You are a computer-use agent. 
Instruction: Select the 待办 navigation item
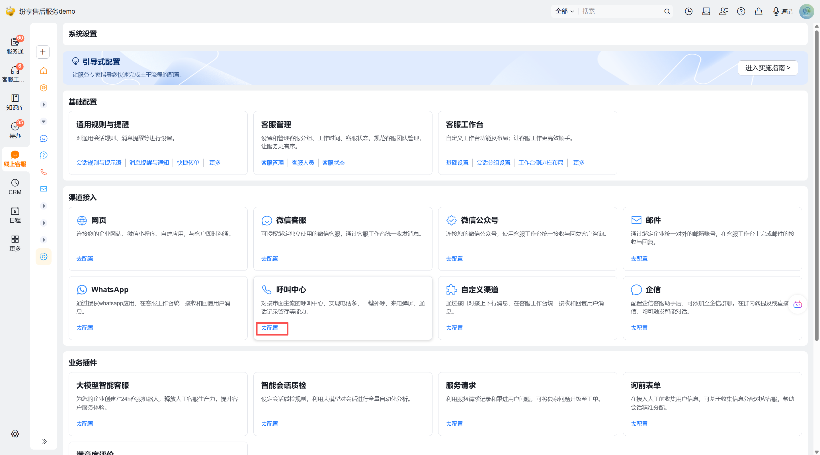coord(15,130)
